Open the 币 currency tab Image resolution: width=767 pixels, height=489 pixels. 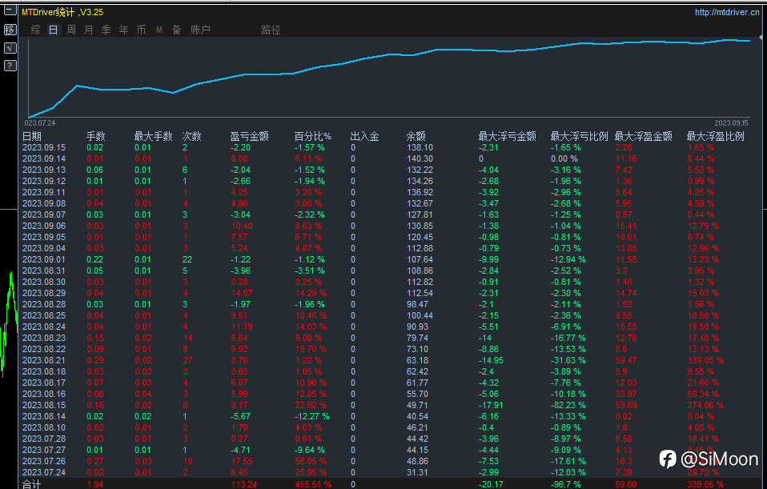point(141,30)
